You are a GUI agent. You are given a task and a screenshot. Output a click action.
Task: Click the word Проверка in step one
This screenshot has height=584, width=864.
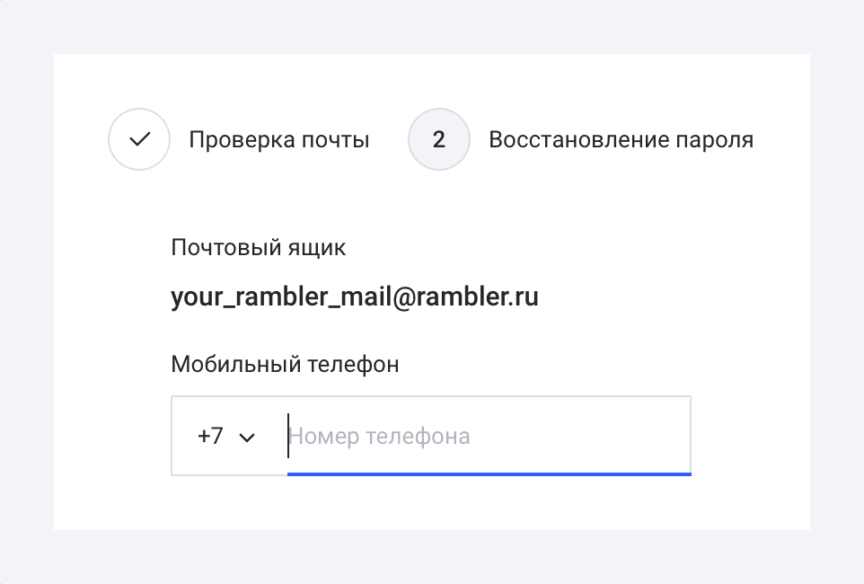[x=242, y=141]
